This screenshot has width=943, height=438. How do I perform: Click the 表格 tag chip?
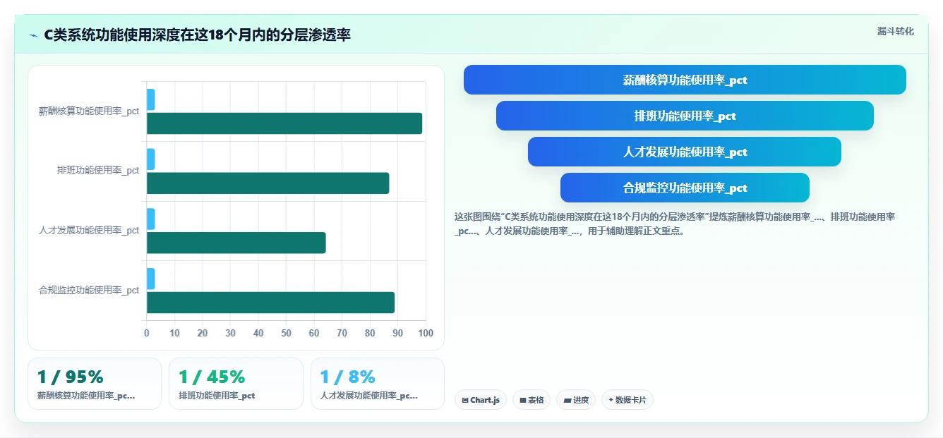pyautogui.click(x=531, y=400)
